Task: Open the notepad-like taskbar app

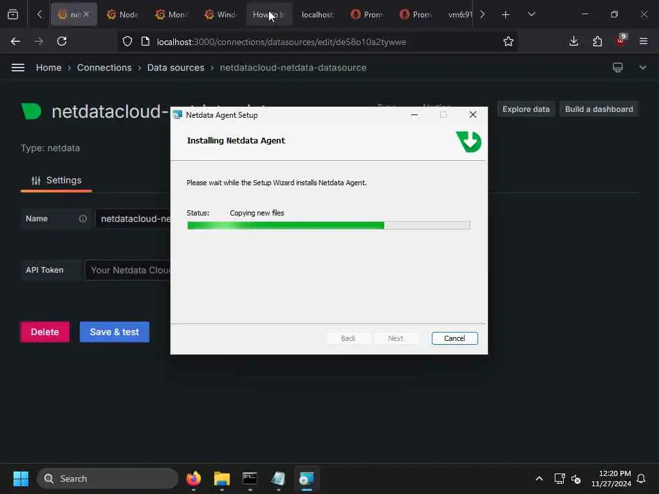Action: [x=278, y=479]
